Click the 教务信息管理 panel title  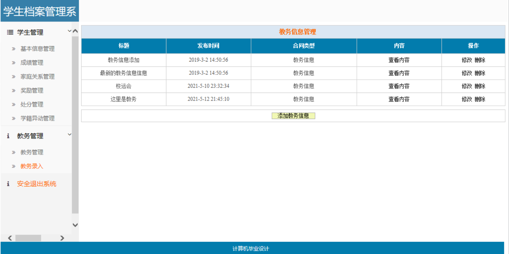[298, 32]
